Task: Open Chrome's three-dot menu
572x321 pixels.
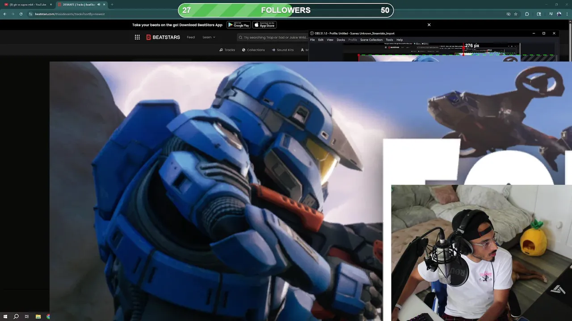Action: [568, 14]
